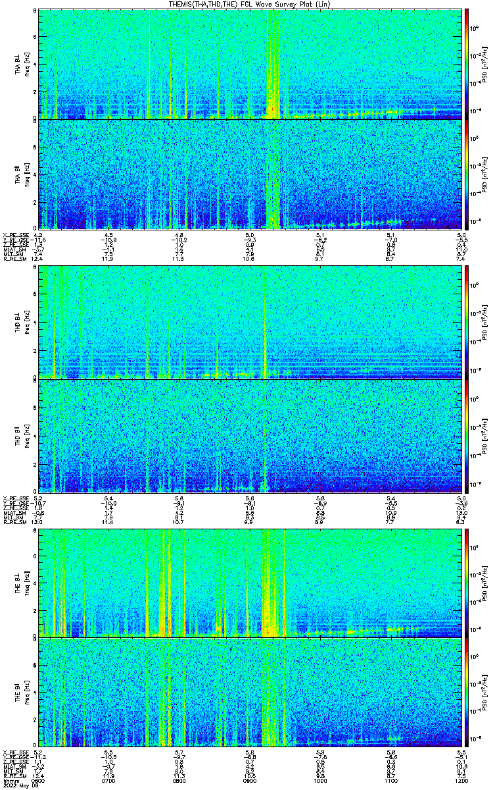The height and width of the screenshot is (790, 493).
Task: Select the THE B-parallel spectrogram panel
Action: (250, 693)
